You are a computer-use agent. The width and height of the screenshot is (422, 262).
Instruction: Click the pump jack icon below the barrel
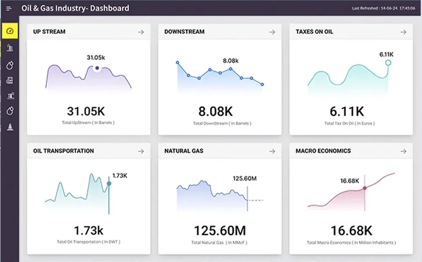pyautogui.click(x=10, y=96)
